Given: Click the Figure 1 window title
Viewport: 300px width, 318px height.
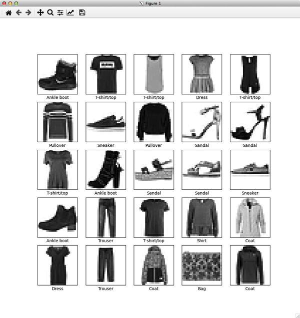Looking at the screenshot, I should [153, 3].
